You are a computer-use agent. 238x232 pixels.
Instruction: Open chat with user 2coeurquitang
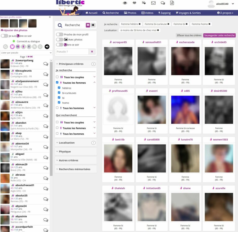coord(46,64)
